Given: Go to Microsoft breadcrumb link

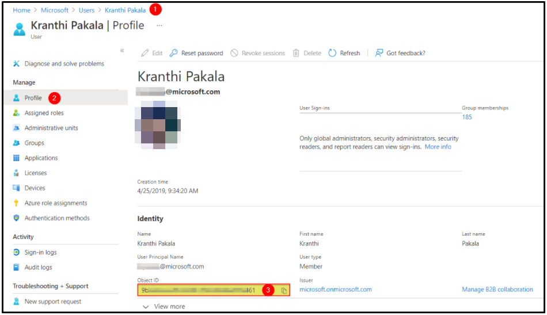Looking at the screenshot, I should 55,10.
